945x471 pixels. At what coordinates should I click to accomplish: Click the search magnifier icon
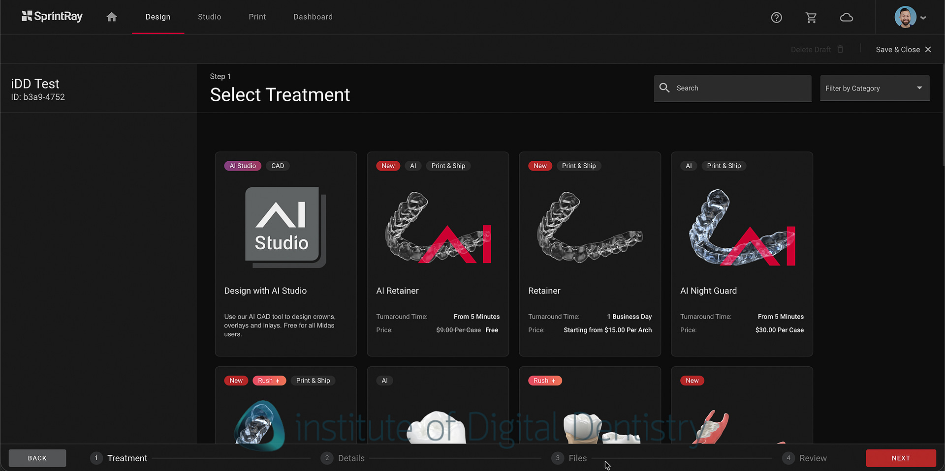tap(664, 88)
